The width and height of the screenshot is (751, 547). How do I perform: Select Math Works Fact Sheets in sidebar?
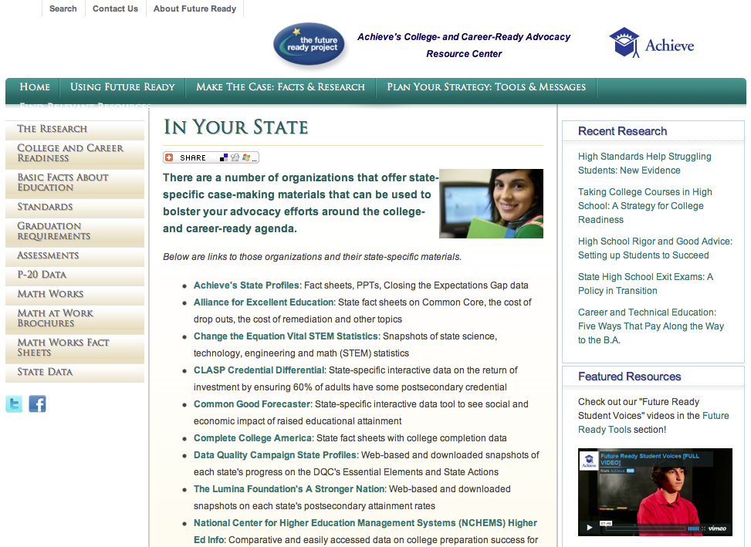click(x=75, y=348)
